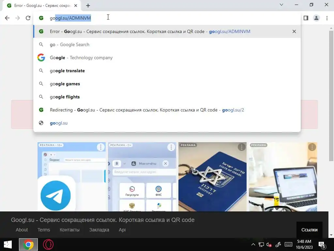
Task: Pick Google - Technology company suggestion
Action: click(x=167, y=58)
